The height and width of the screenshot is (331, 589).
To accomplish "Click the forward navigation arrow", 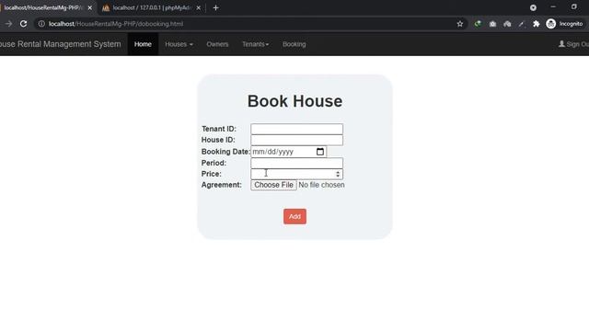I will 8,24.
